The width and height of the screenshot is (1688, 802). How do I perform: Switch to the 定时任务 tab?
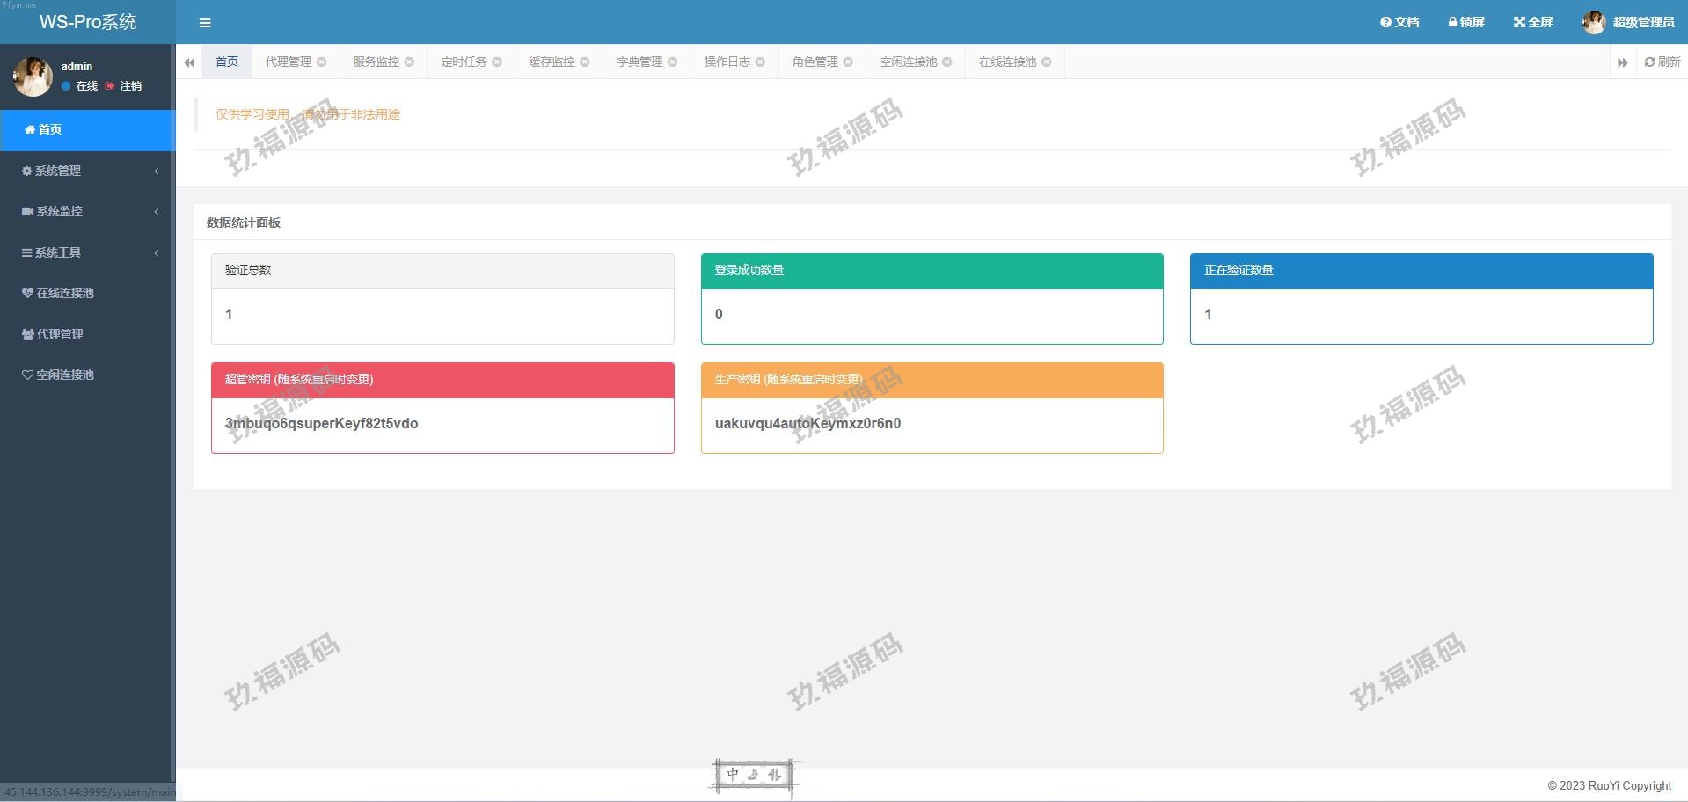pyautogui.click(x=464, y=62)
